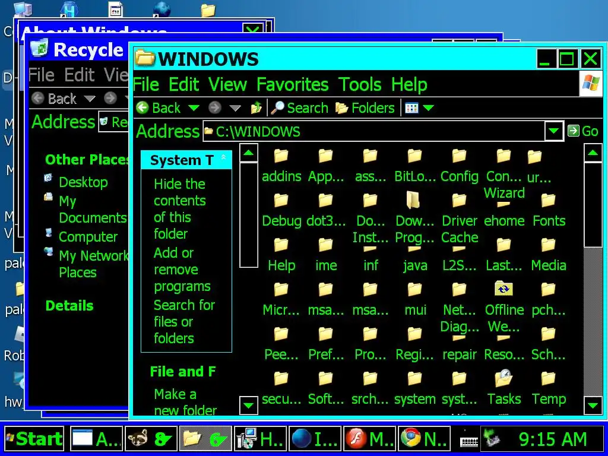Image resolution: width=608 pixels, height=456 pixels.
Task: Click the 9:15 AM clock
Action: tap(553, 439)
